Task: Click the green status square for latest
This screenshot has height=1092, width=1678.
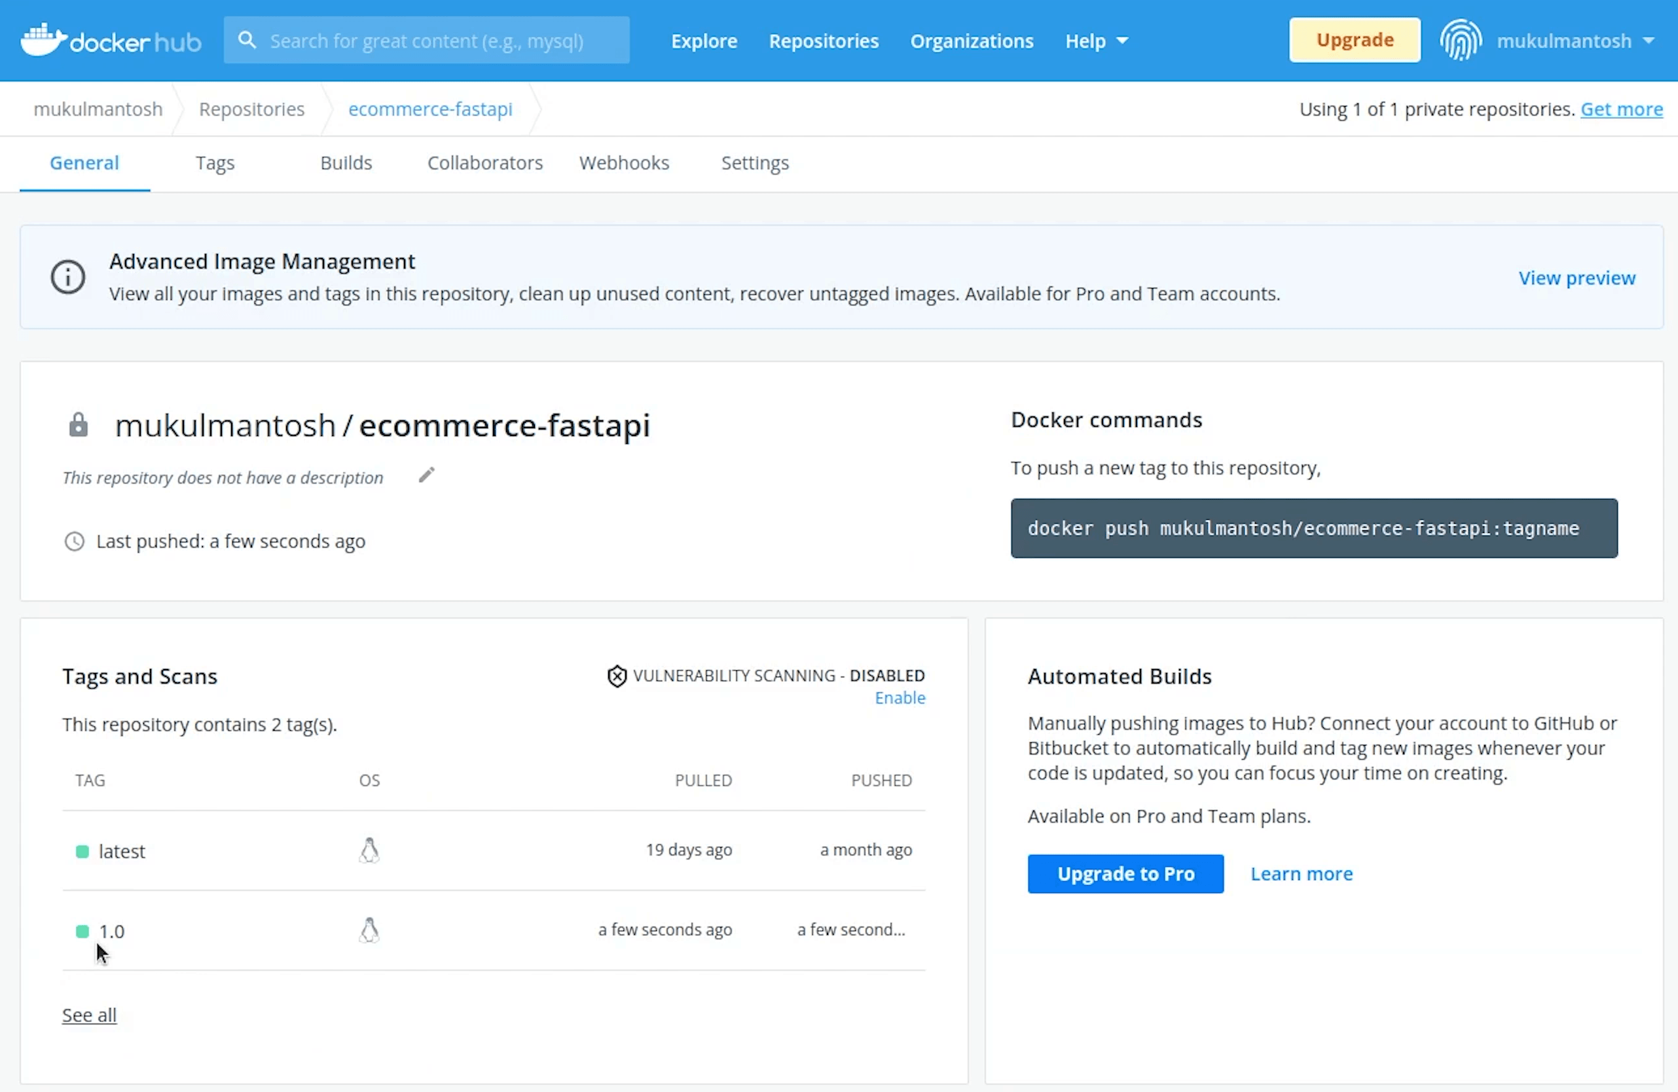Action: [x=82, y=852]
